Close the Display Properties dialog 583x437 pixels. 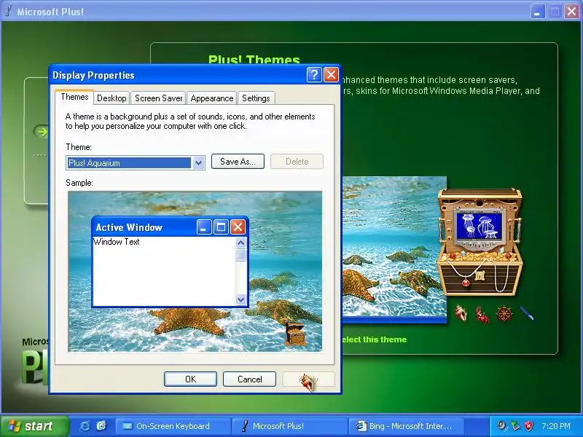[x=331, y=75]
